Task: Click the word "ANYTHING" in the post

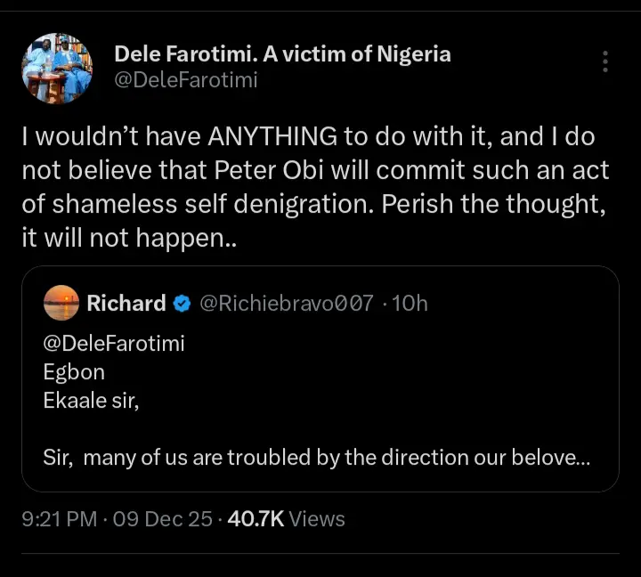Action: [272, 136]
